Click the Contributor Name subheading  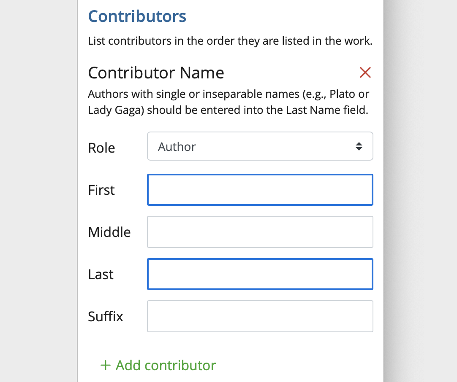point(156,73)
